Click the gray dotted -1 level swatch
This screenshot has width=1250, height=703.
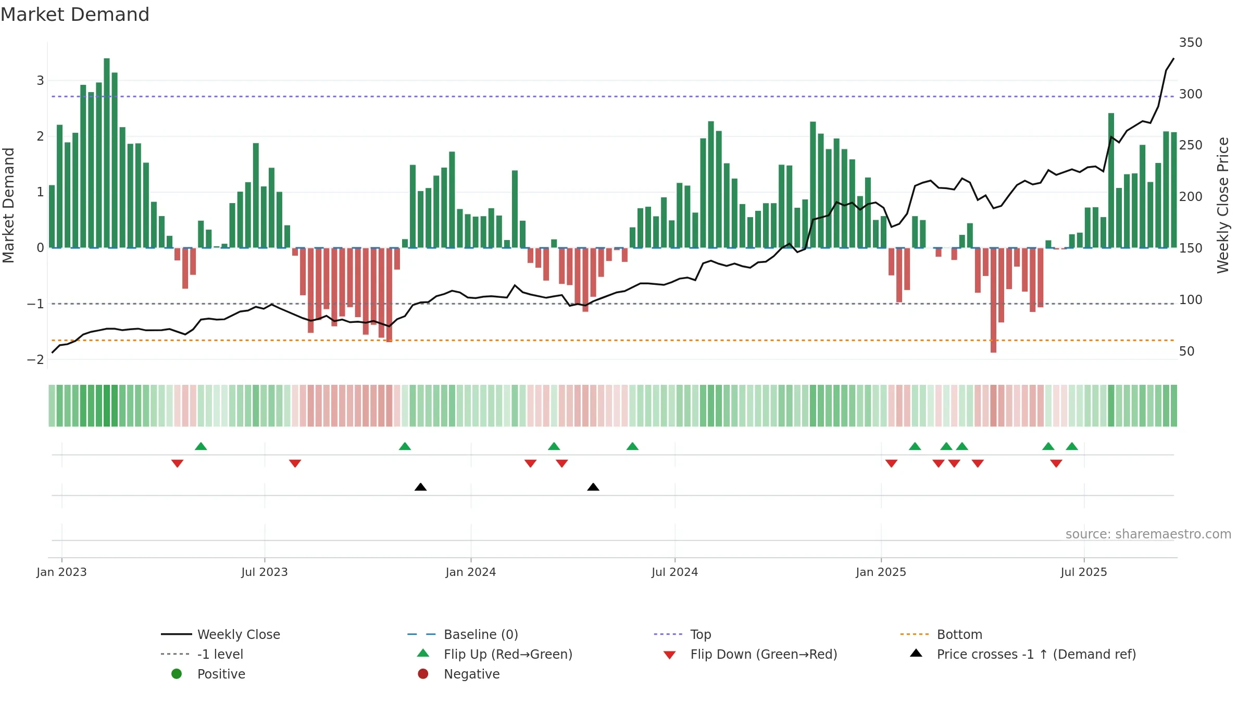[x=176, y=654]
